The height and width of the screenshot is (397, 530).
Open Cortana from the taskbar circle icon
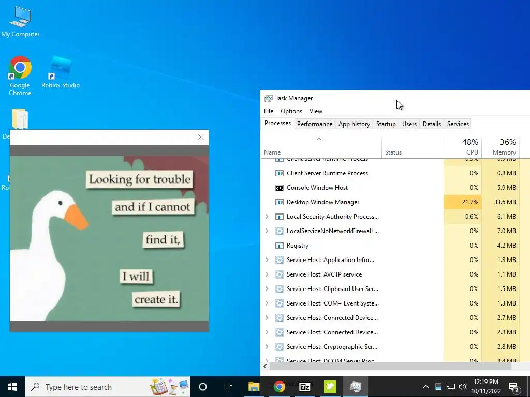(203, 387)
